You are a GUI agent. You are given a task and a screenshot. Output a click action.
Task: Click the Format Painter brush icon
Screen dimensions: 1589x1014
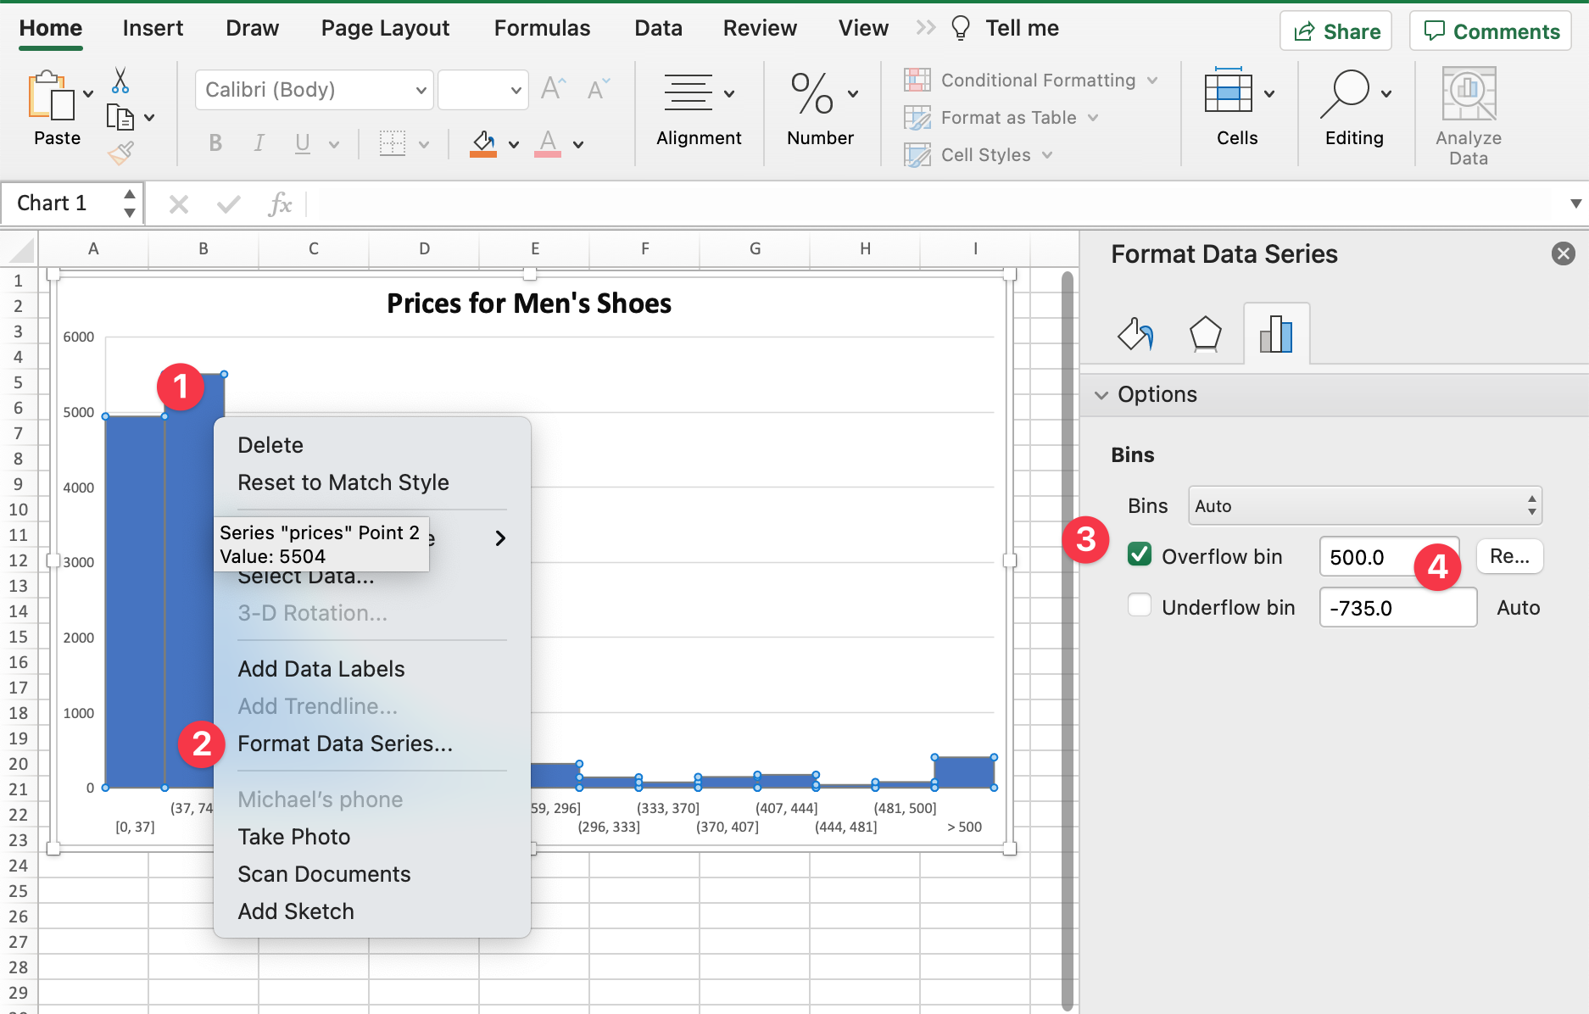pos(120,153)
